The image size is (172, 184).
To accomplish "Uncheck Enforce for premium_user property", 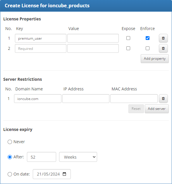I will (x=147, y=38).
